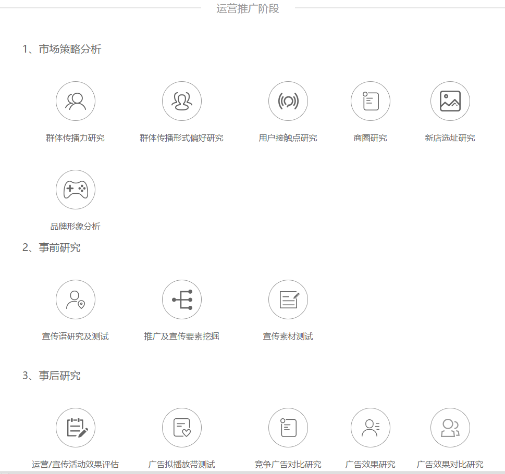
Task: Open the 群体传播形式偏好研究 group icon
Action: 182,101
